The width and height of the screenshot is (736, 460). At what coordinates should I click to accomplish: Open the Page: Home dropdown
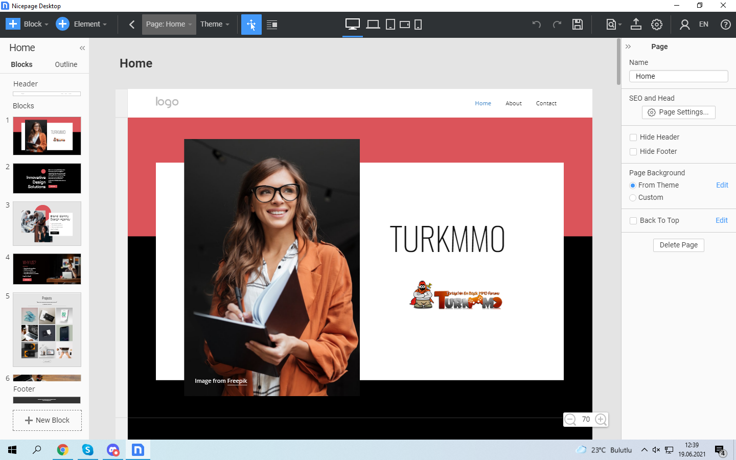169,25
